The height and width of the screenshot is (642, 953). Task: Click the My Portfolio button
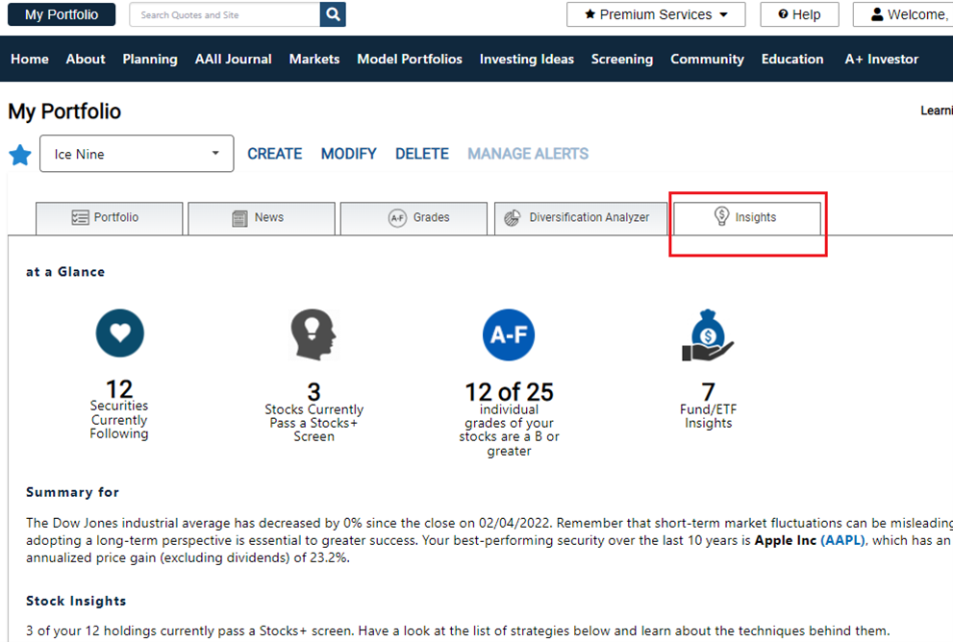(x=62, y=14)
